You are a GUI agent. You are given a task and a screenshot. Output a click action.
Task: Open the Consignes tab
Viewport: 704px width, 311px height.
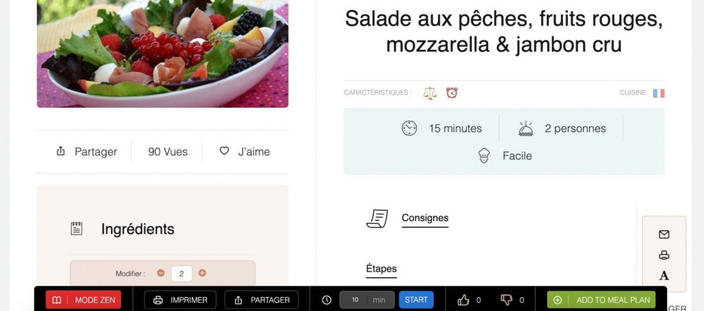click(425, 218)
